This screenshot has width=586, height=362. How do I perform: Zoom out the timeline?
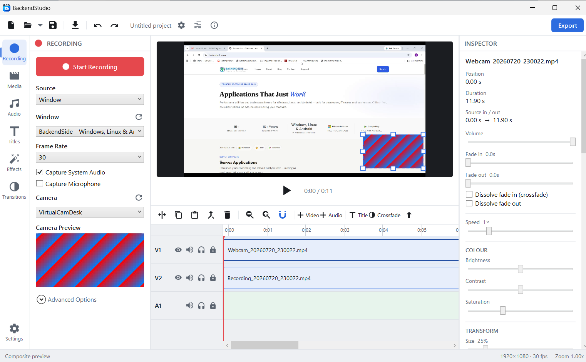tap(250, 215)
